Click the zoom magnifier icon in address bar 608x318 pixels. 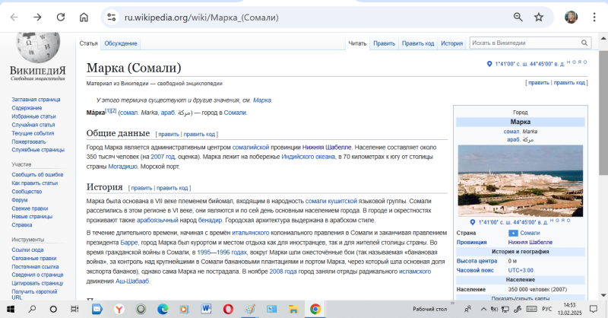[518, 17]
